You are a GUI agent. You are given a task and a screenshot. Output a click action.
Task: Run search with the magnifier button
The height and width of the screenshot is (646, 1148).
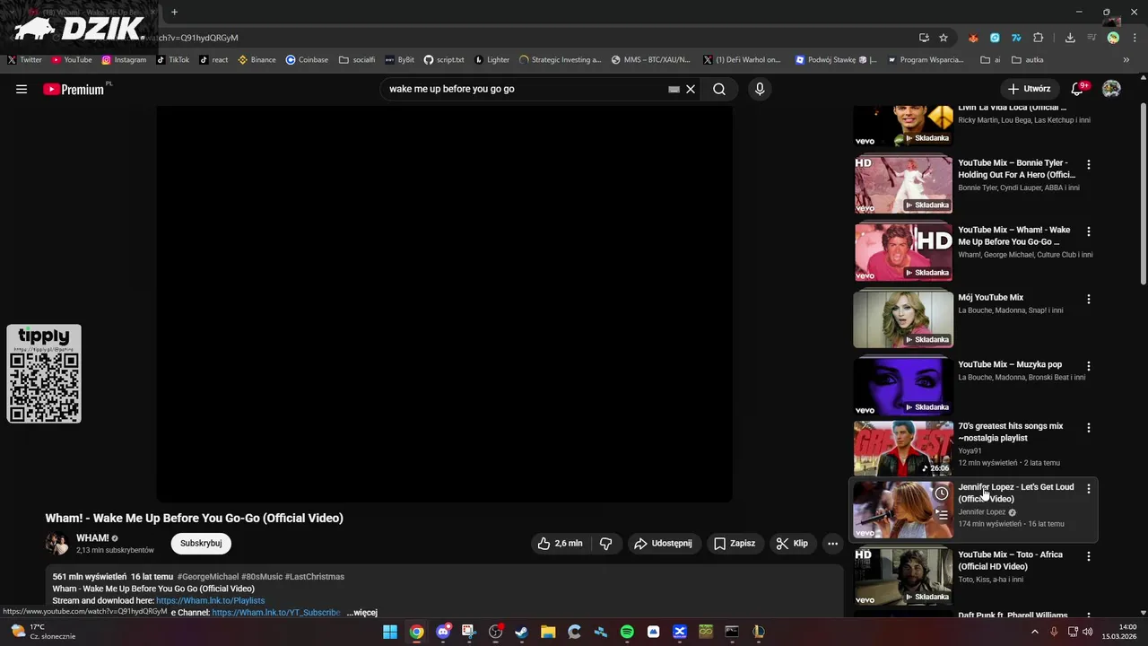pyautogui.click(x=719, y=89)
